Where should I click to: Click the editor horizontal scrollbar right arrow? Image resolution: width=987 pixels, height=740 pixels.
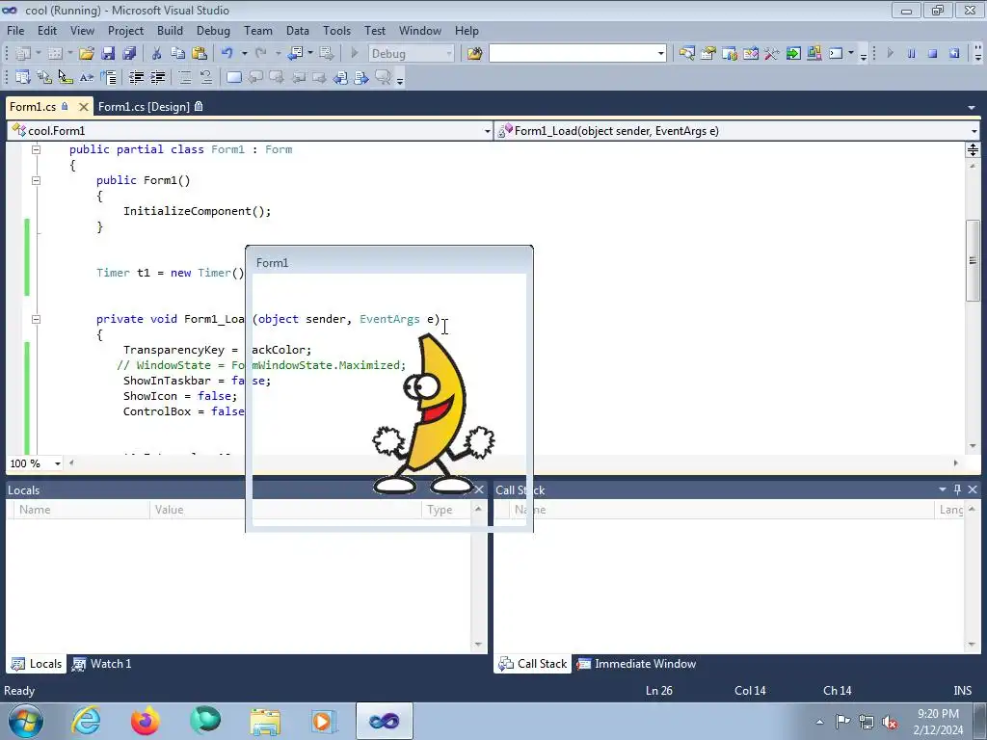(x=955, y=463)
